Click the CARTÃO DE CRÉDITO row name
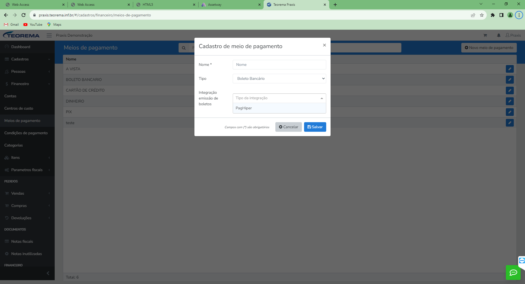 click(85, 90)
